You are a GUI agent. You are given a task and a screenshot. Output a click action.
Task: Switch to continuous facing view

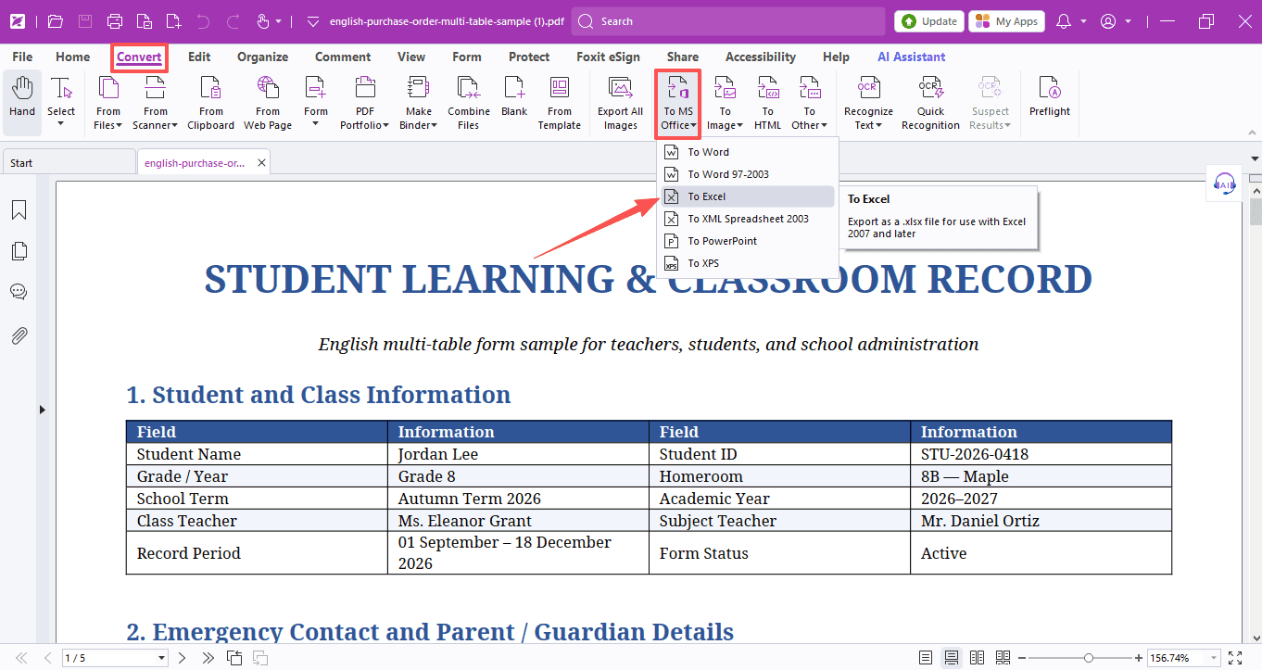pos(1003,658)
